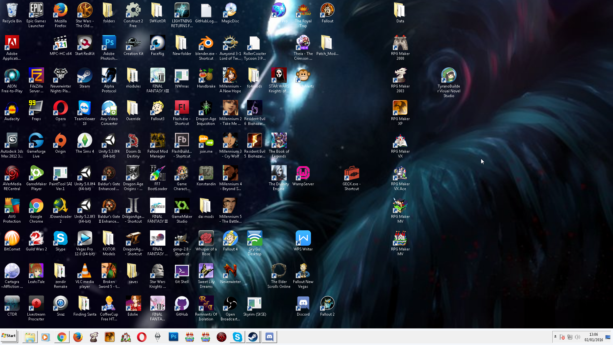Open the Livestream Procaster icon

tap(36, 309)
